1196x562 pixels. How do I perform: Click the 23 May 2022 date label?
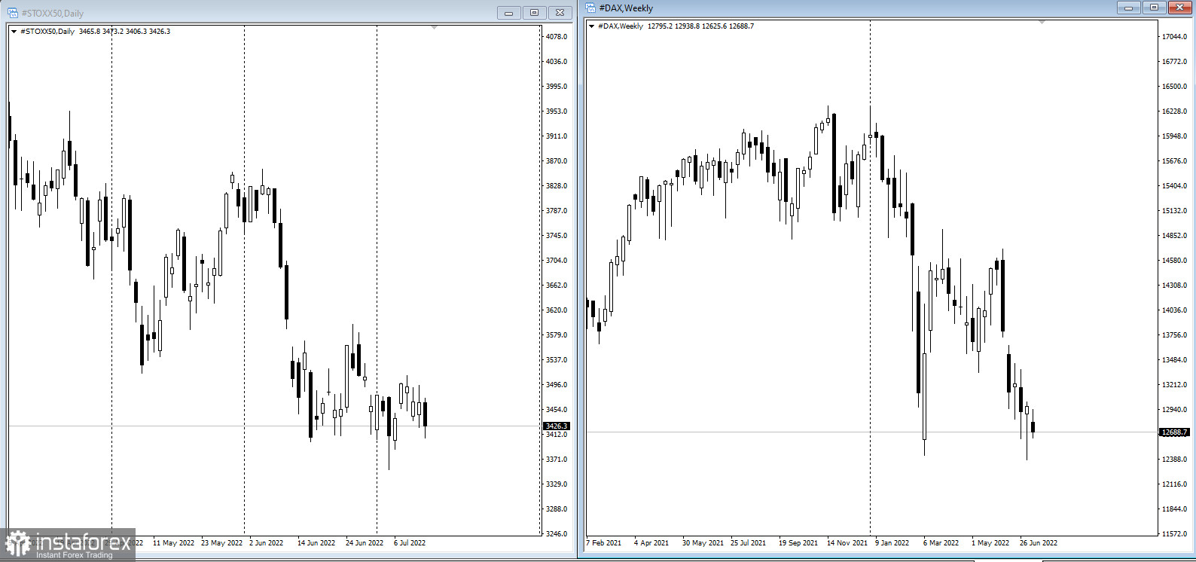pos(221,543)
